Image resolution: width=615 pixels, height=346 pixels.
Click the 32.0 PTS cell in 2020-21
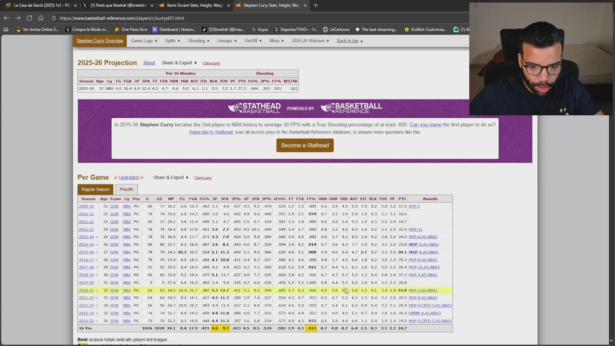point(402,290)
